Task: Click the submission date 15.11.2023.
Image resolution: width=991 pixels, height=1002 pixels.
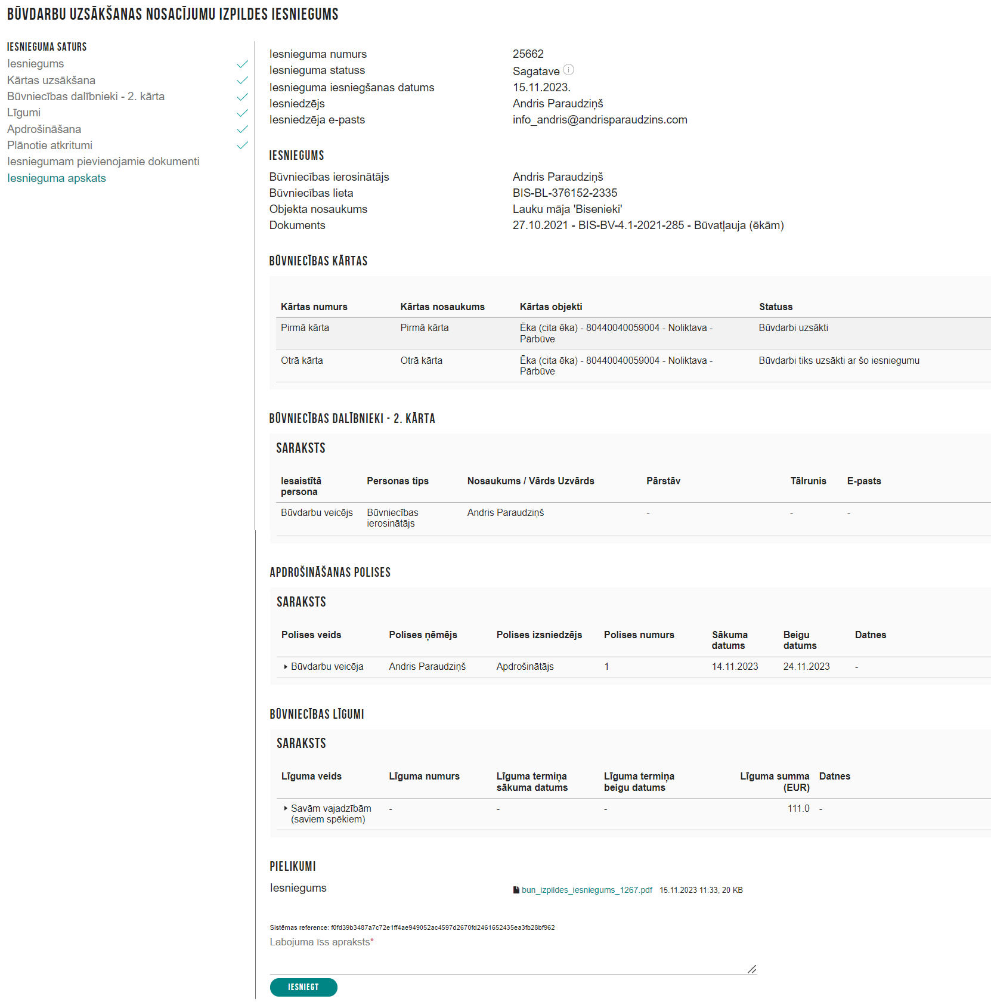Action: 541,88
